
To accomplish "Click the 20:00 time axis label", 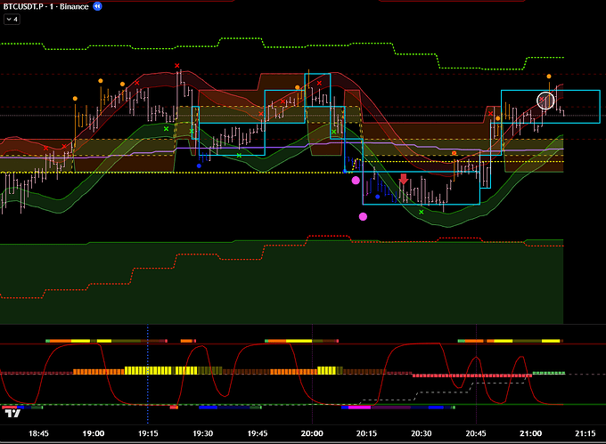I will pyautogui.click(x=312, y=433).
